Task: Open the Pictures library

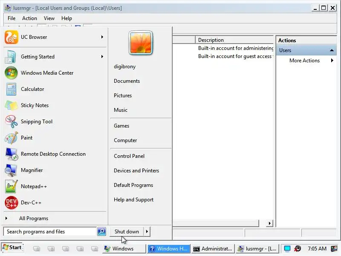Action: point(123,96)
